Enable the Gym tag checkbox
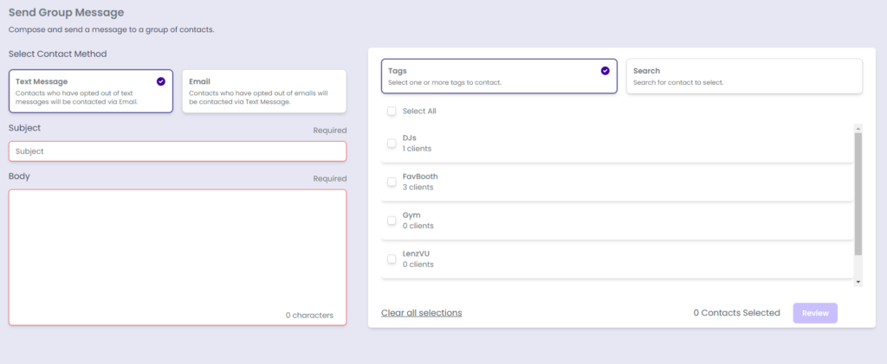Screen dimensions: 887x364 click(392, 220)
